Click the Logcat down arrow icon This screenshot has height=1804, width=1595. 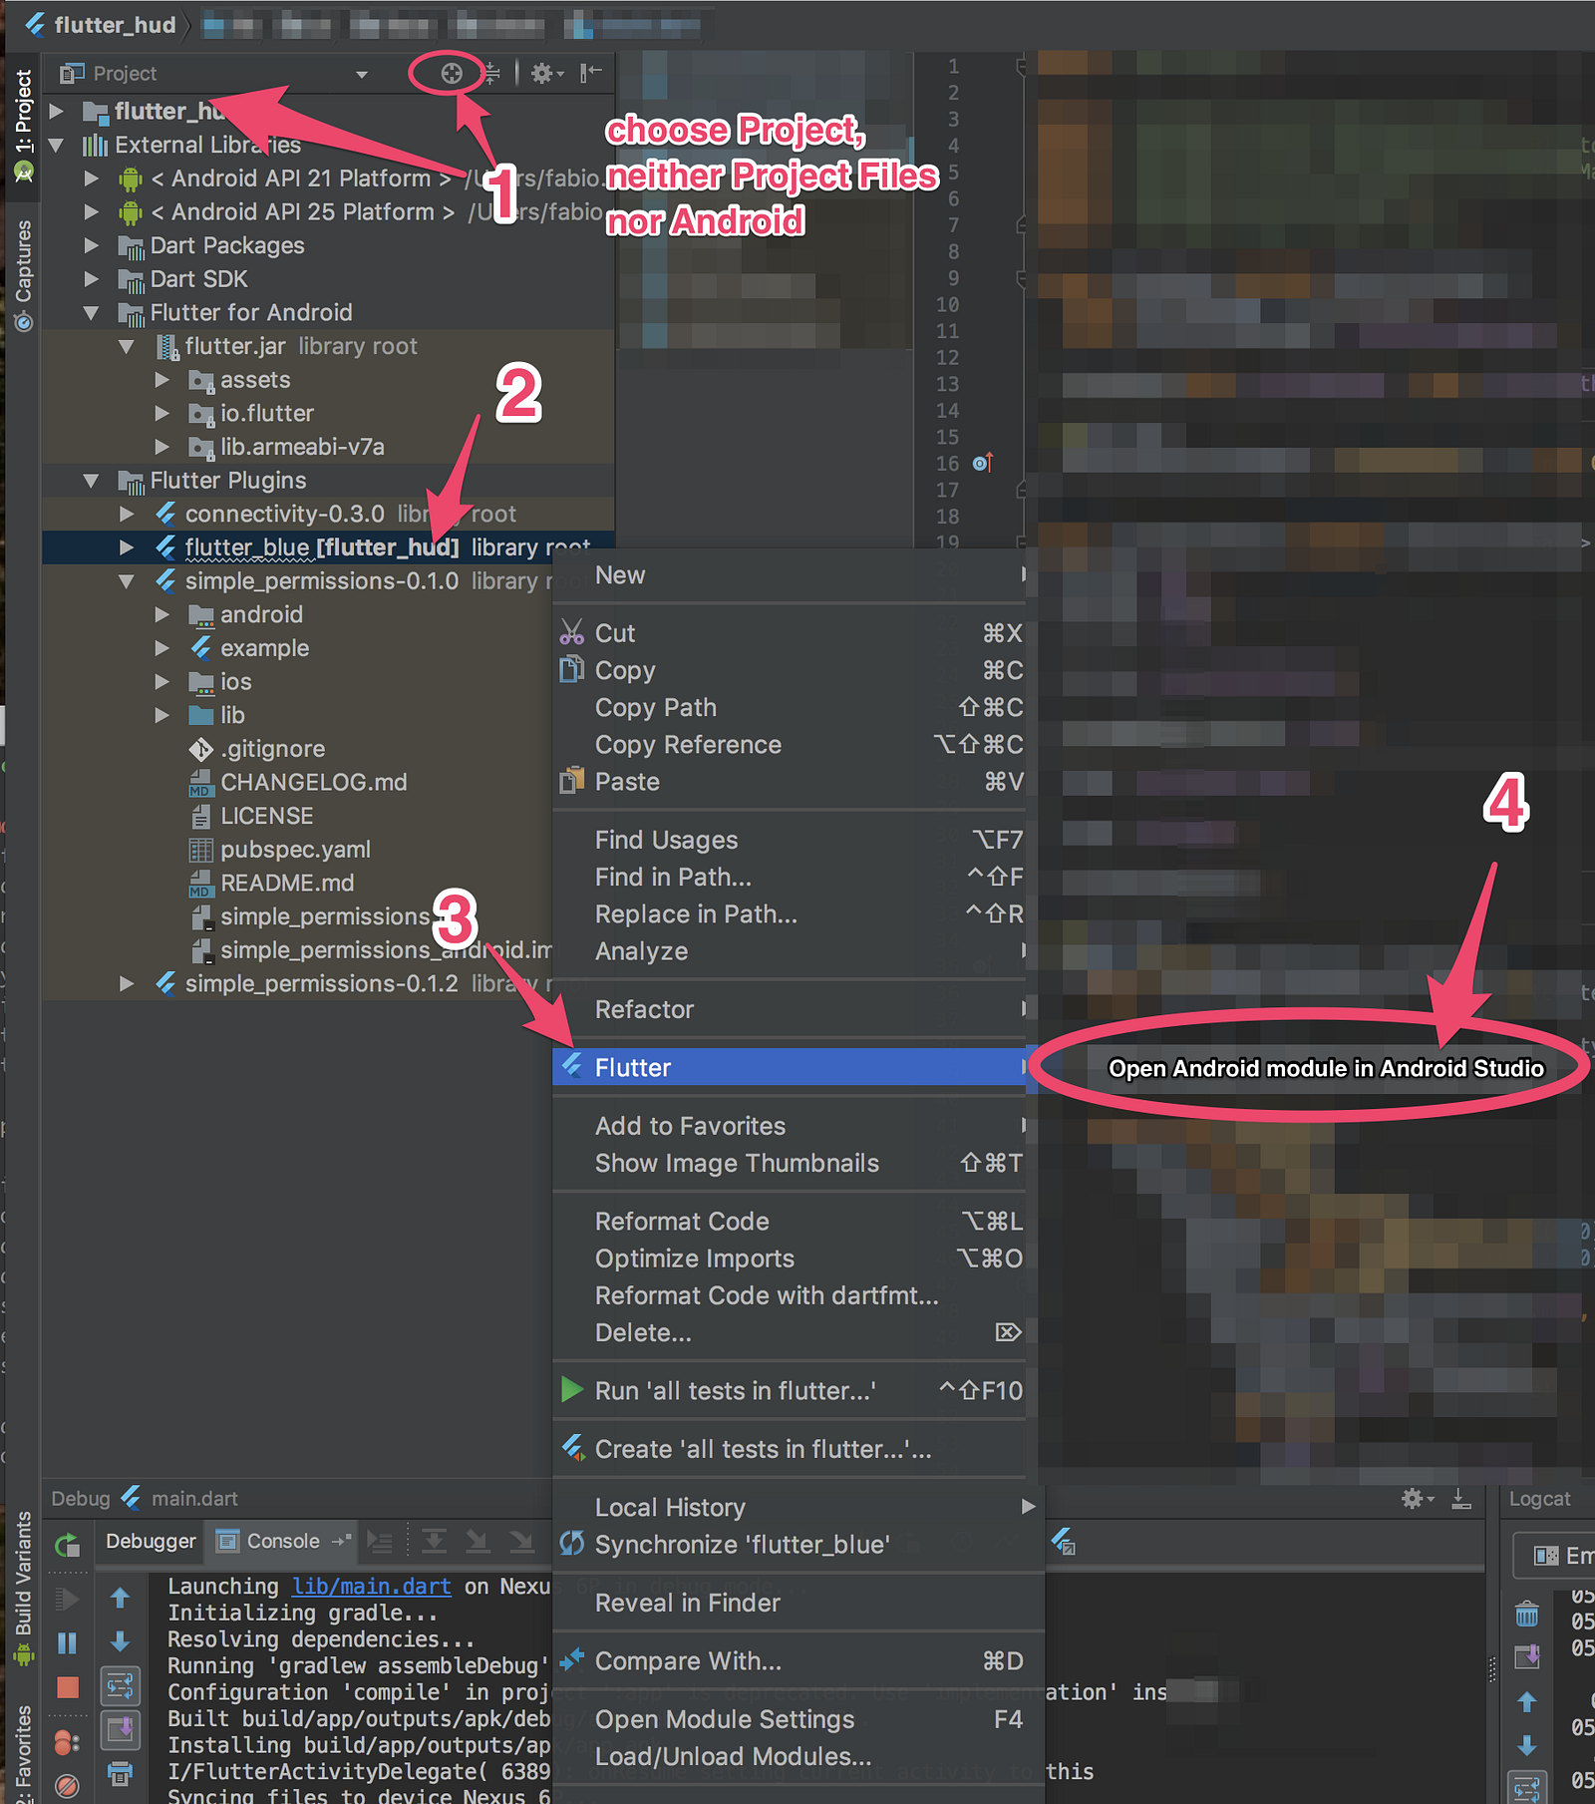(1527, 1744)
